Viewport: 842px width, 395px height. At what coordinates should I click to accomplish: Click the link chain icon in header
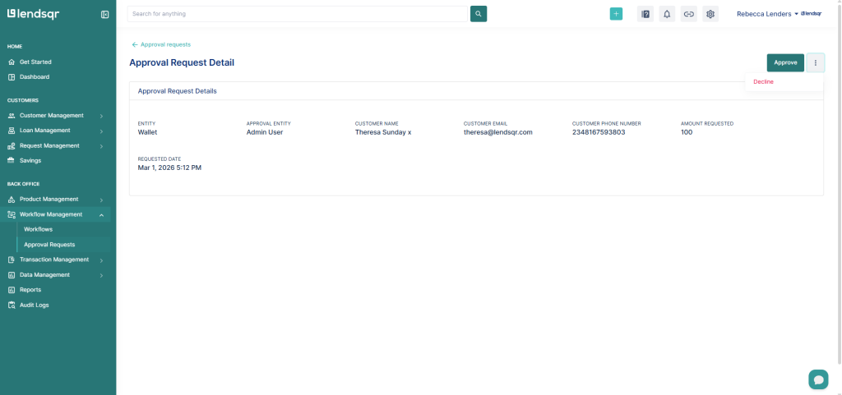[689, 14]
